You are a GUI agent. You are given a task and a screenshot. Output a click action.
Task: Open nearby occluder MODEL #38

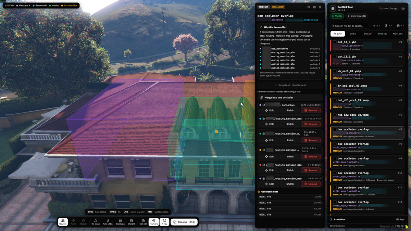click(x=290, y=203)
